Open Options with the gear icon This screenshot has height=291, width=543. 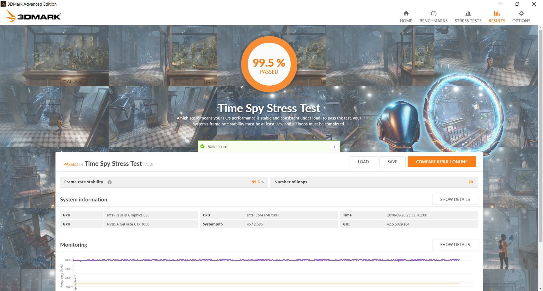[x=521, y=16]
